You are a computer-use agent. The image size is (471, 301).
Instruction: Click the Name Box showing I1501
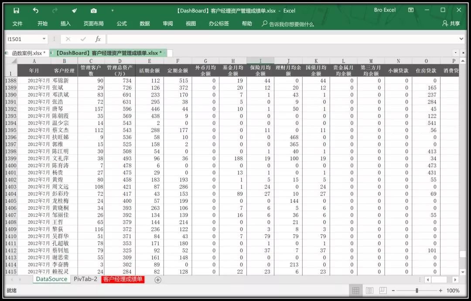(24, 39)
